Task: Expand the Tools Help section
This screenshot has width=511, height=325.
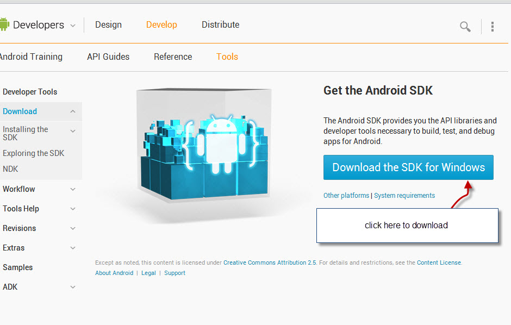Action: point(72,209)
